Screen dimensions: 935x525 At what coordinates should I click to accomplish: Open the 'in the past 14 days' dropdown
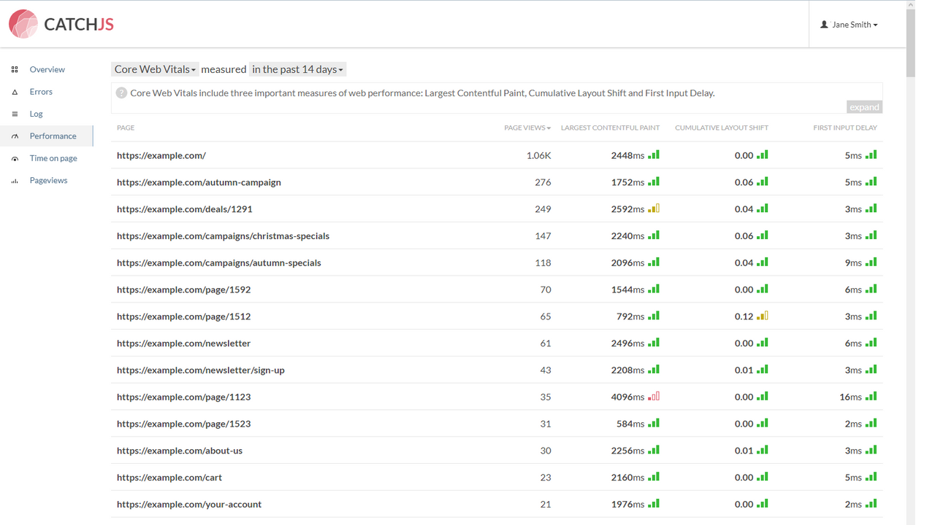297,69
